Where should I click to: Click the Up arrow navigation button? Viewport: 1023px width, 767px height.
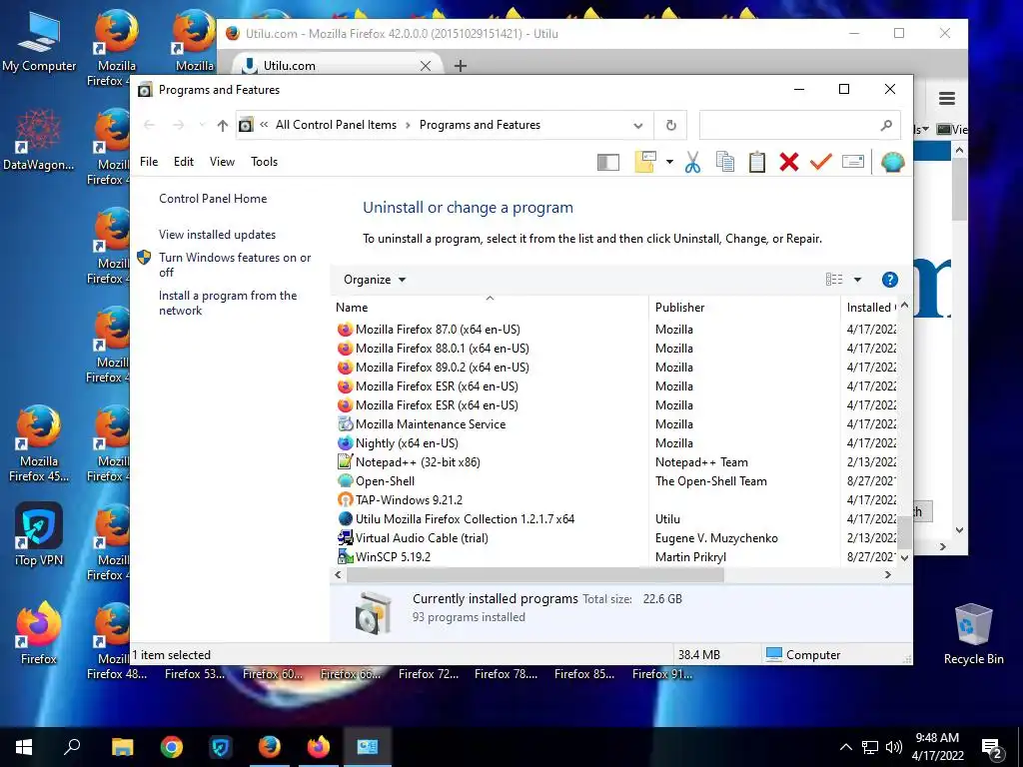tap(223, 125)
